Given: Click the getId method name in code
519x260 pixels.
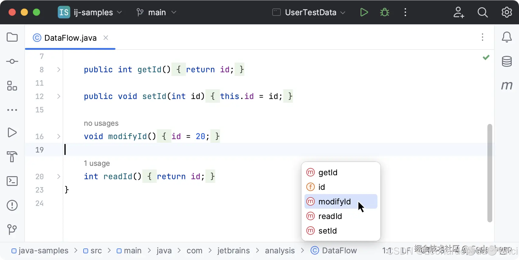Looking at the screenshot, I should [x=150, y=70].
